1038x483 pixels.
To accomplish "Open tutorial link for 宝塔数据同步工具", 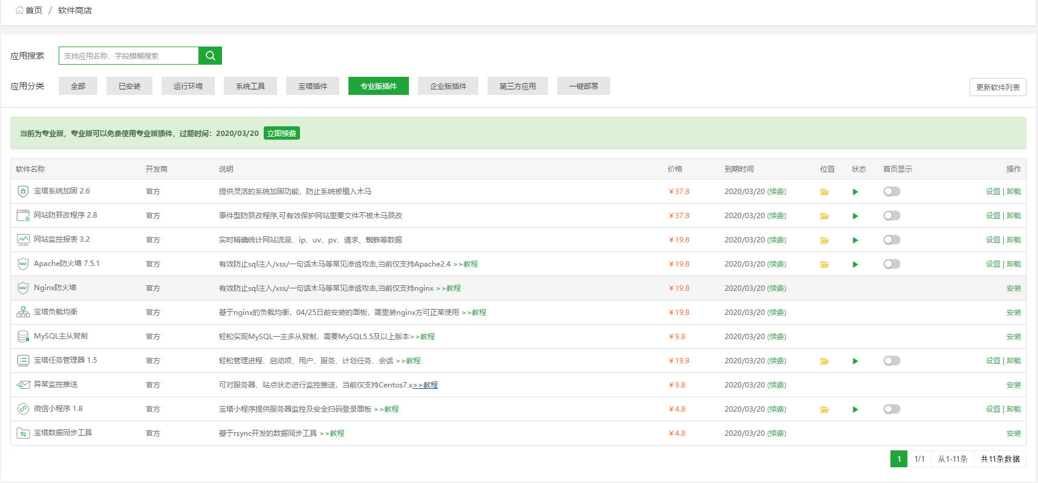I will [x=332, y=433].
